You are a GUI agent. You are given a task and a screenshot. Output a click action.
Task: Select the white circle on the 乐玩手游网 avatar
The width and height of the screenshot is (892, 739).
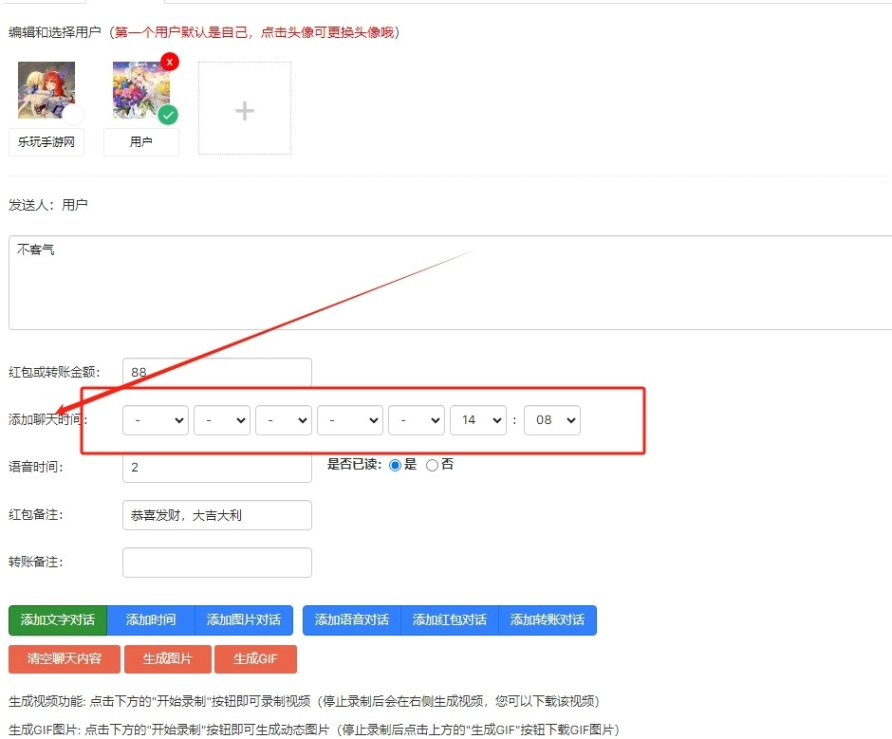click(x=73, y=115)
